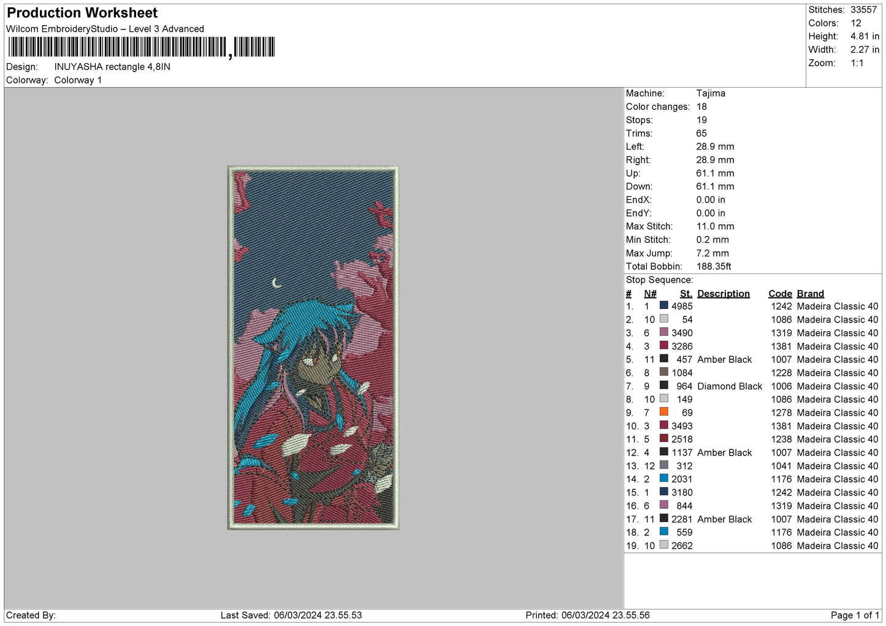Click the 'Description' column header
886x626 pixels.
[x=724, y=294]
